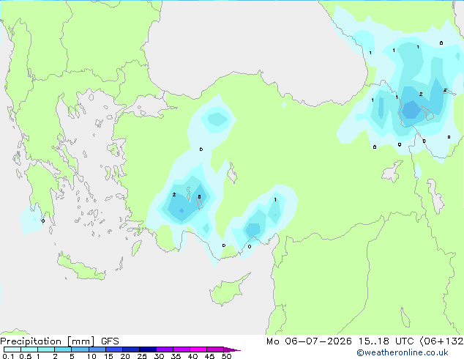Viewport: 464px width, 359px height.
Task: Select the 1–2 mm legend color box
Action: [46, 349]
